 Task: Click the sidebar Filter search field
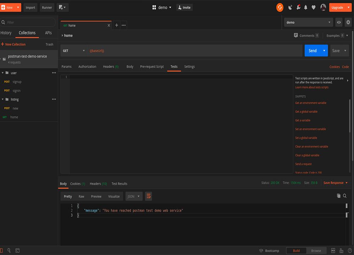pyautogui.click(x=28, y=22)
